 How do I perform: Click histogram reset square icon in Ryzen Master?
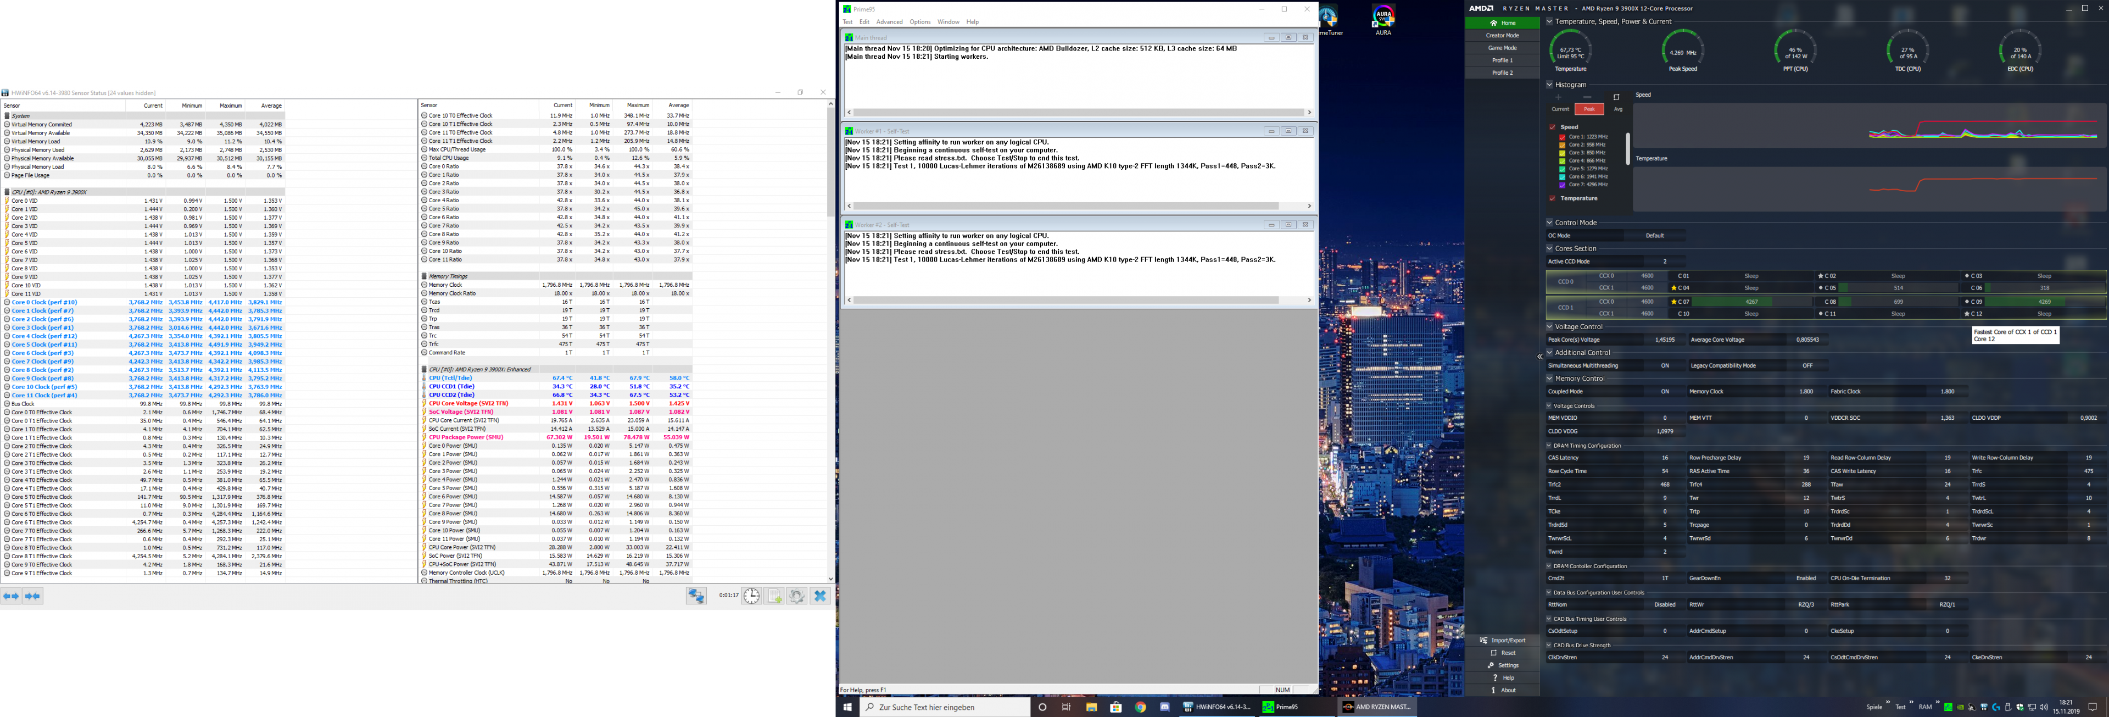pos(1616,97)
